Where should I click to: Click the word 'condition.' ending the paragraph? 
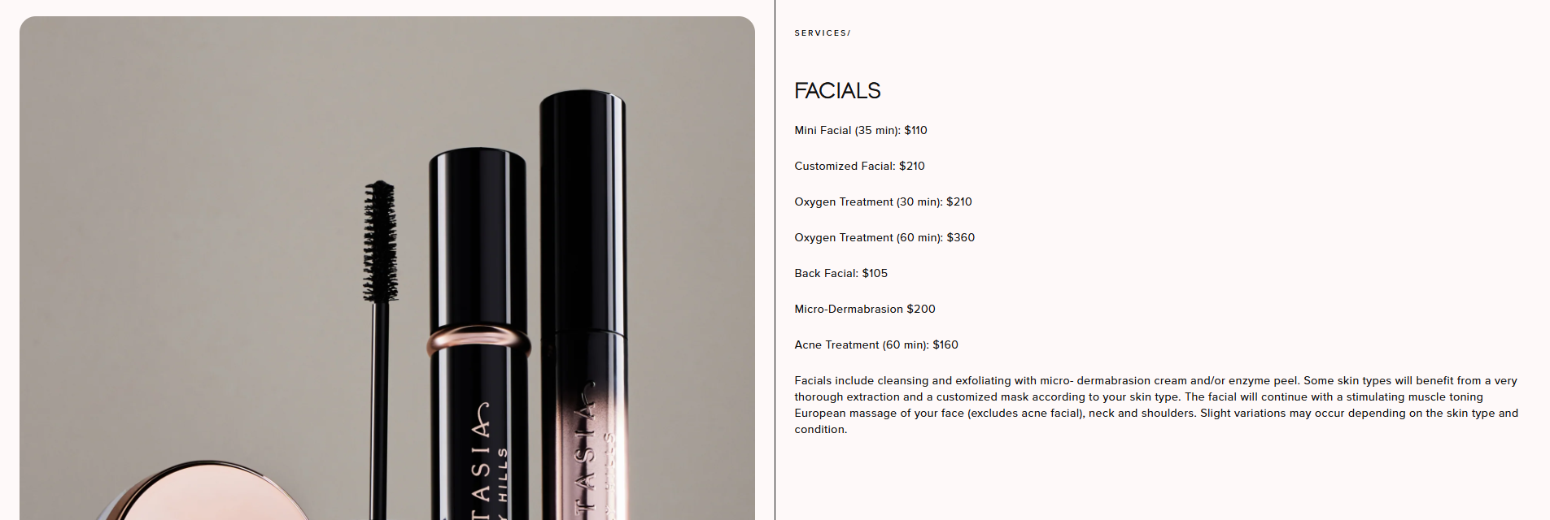coord(820,429)
